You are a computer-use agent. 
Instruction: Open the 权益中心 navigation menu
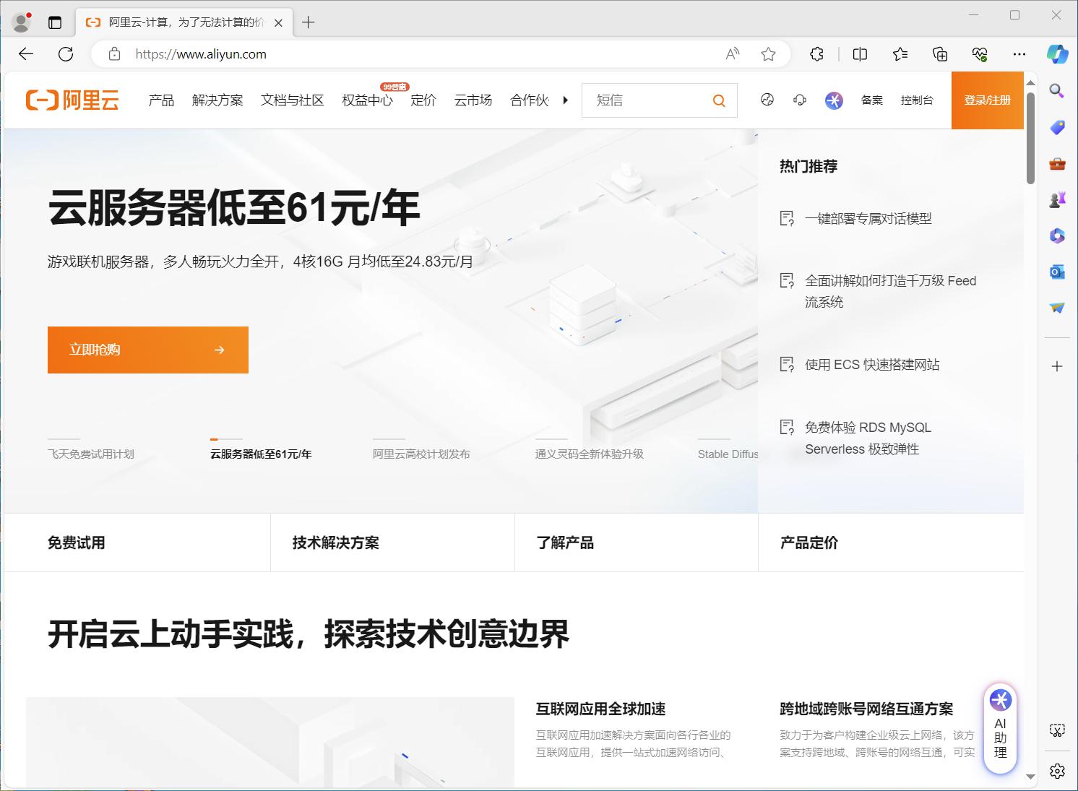[x=367, y=100]
